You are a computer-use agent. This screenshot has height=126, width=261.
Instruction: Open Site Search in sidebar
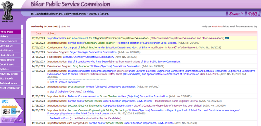(10, 78)
